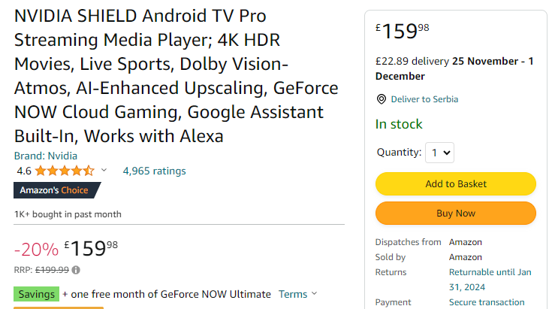Click the RRP info icon
The image size is (549, 309).
[x=76, y=270]
